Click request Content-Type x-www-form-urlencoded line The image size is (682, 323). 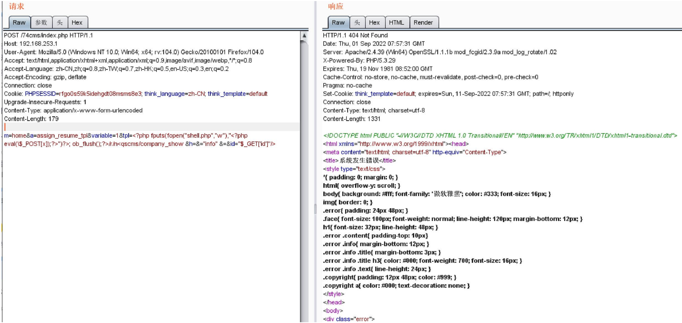point(73,111)
